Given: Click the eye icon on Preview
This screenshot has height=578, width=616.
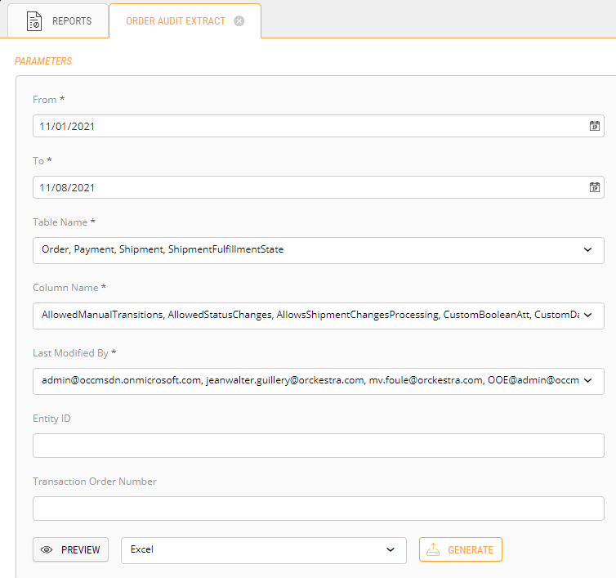Looking at the screenshot, I should click(x=47, y=550).
